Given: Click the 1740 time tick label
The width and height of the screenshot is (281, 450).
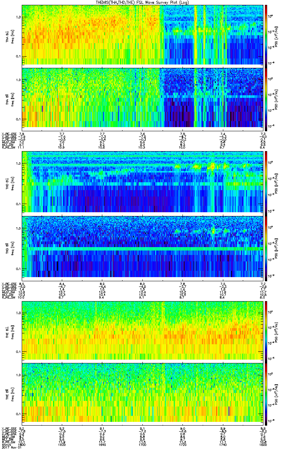Looking at the screenshot, I should click(223, 445).
